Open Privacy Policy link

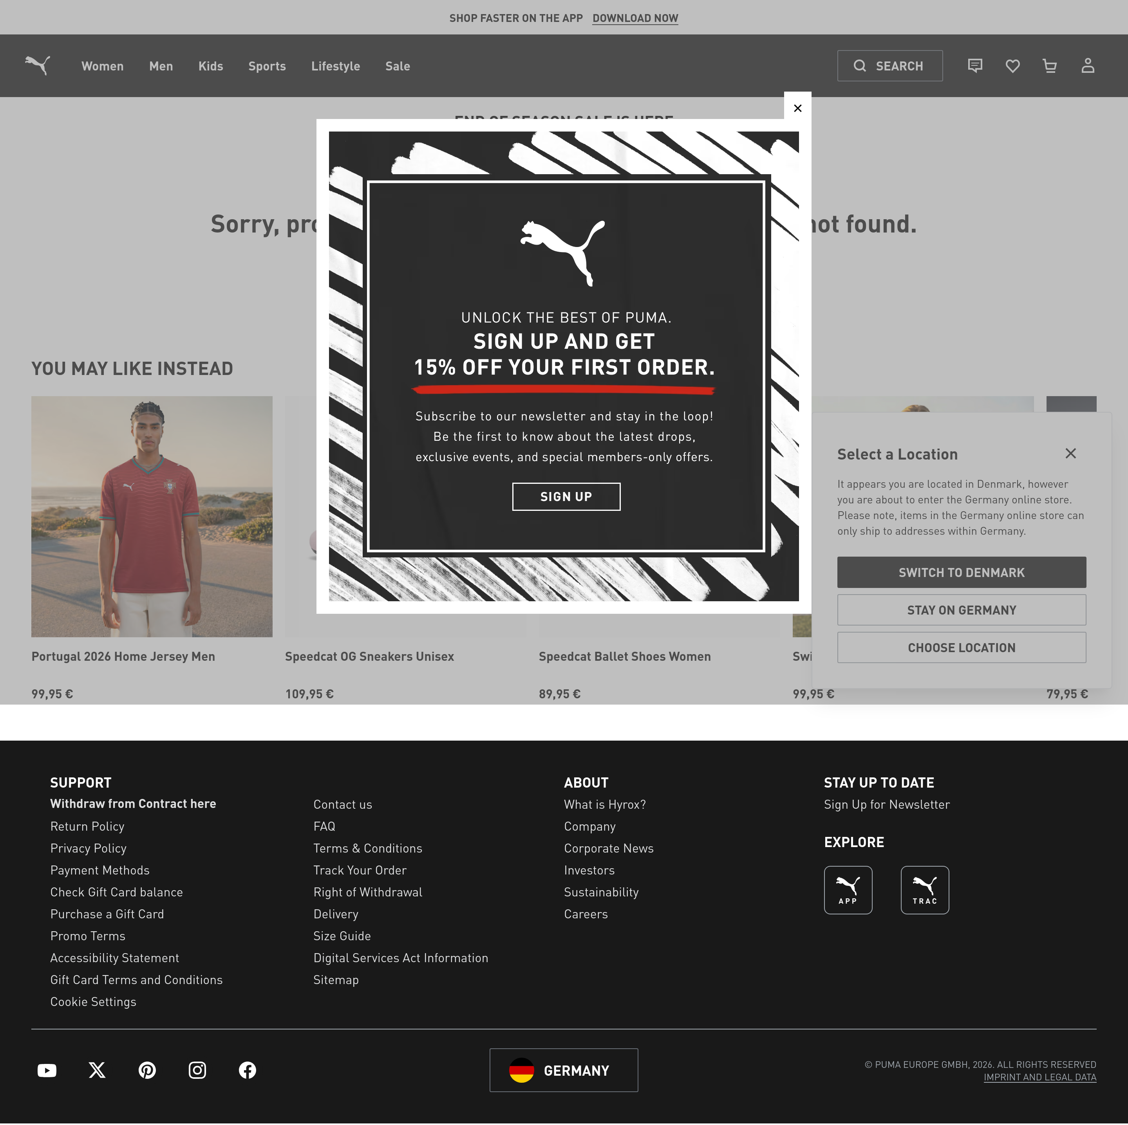point(88,848)
